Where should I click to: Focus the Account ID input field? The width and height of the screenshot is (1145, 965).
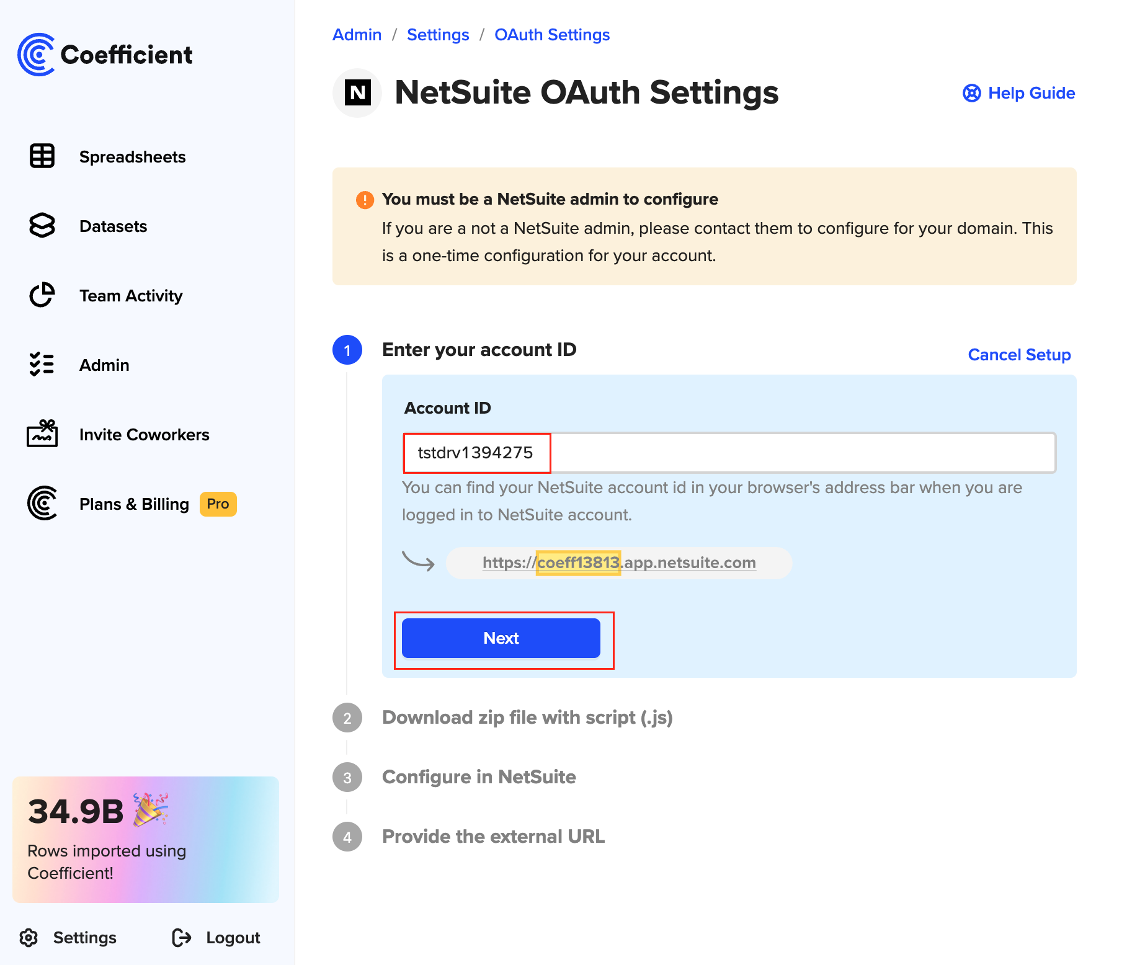[729, 453]
